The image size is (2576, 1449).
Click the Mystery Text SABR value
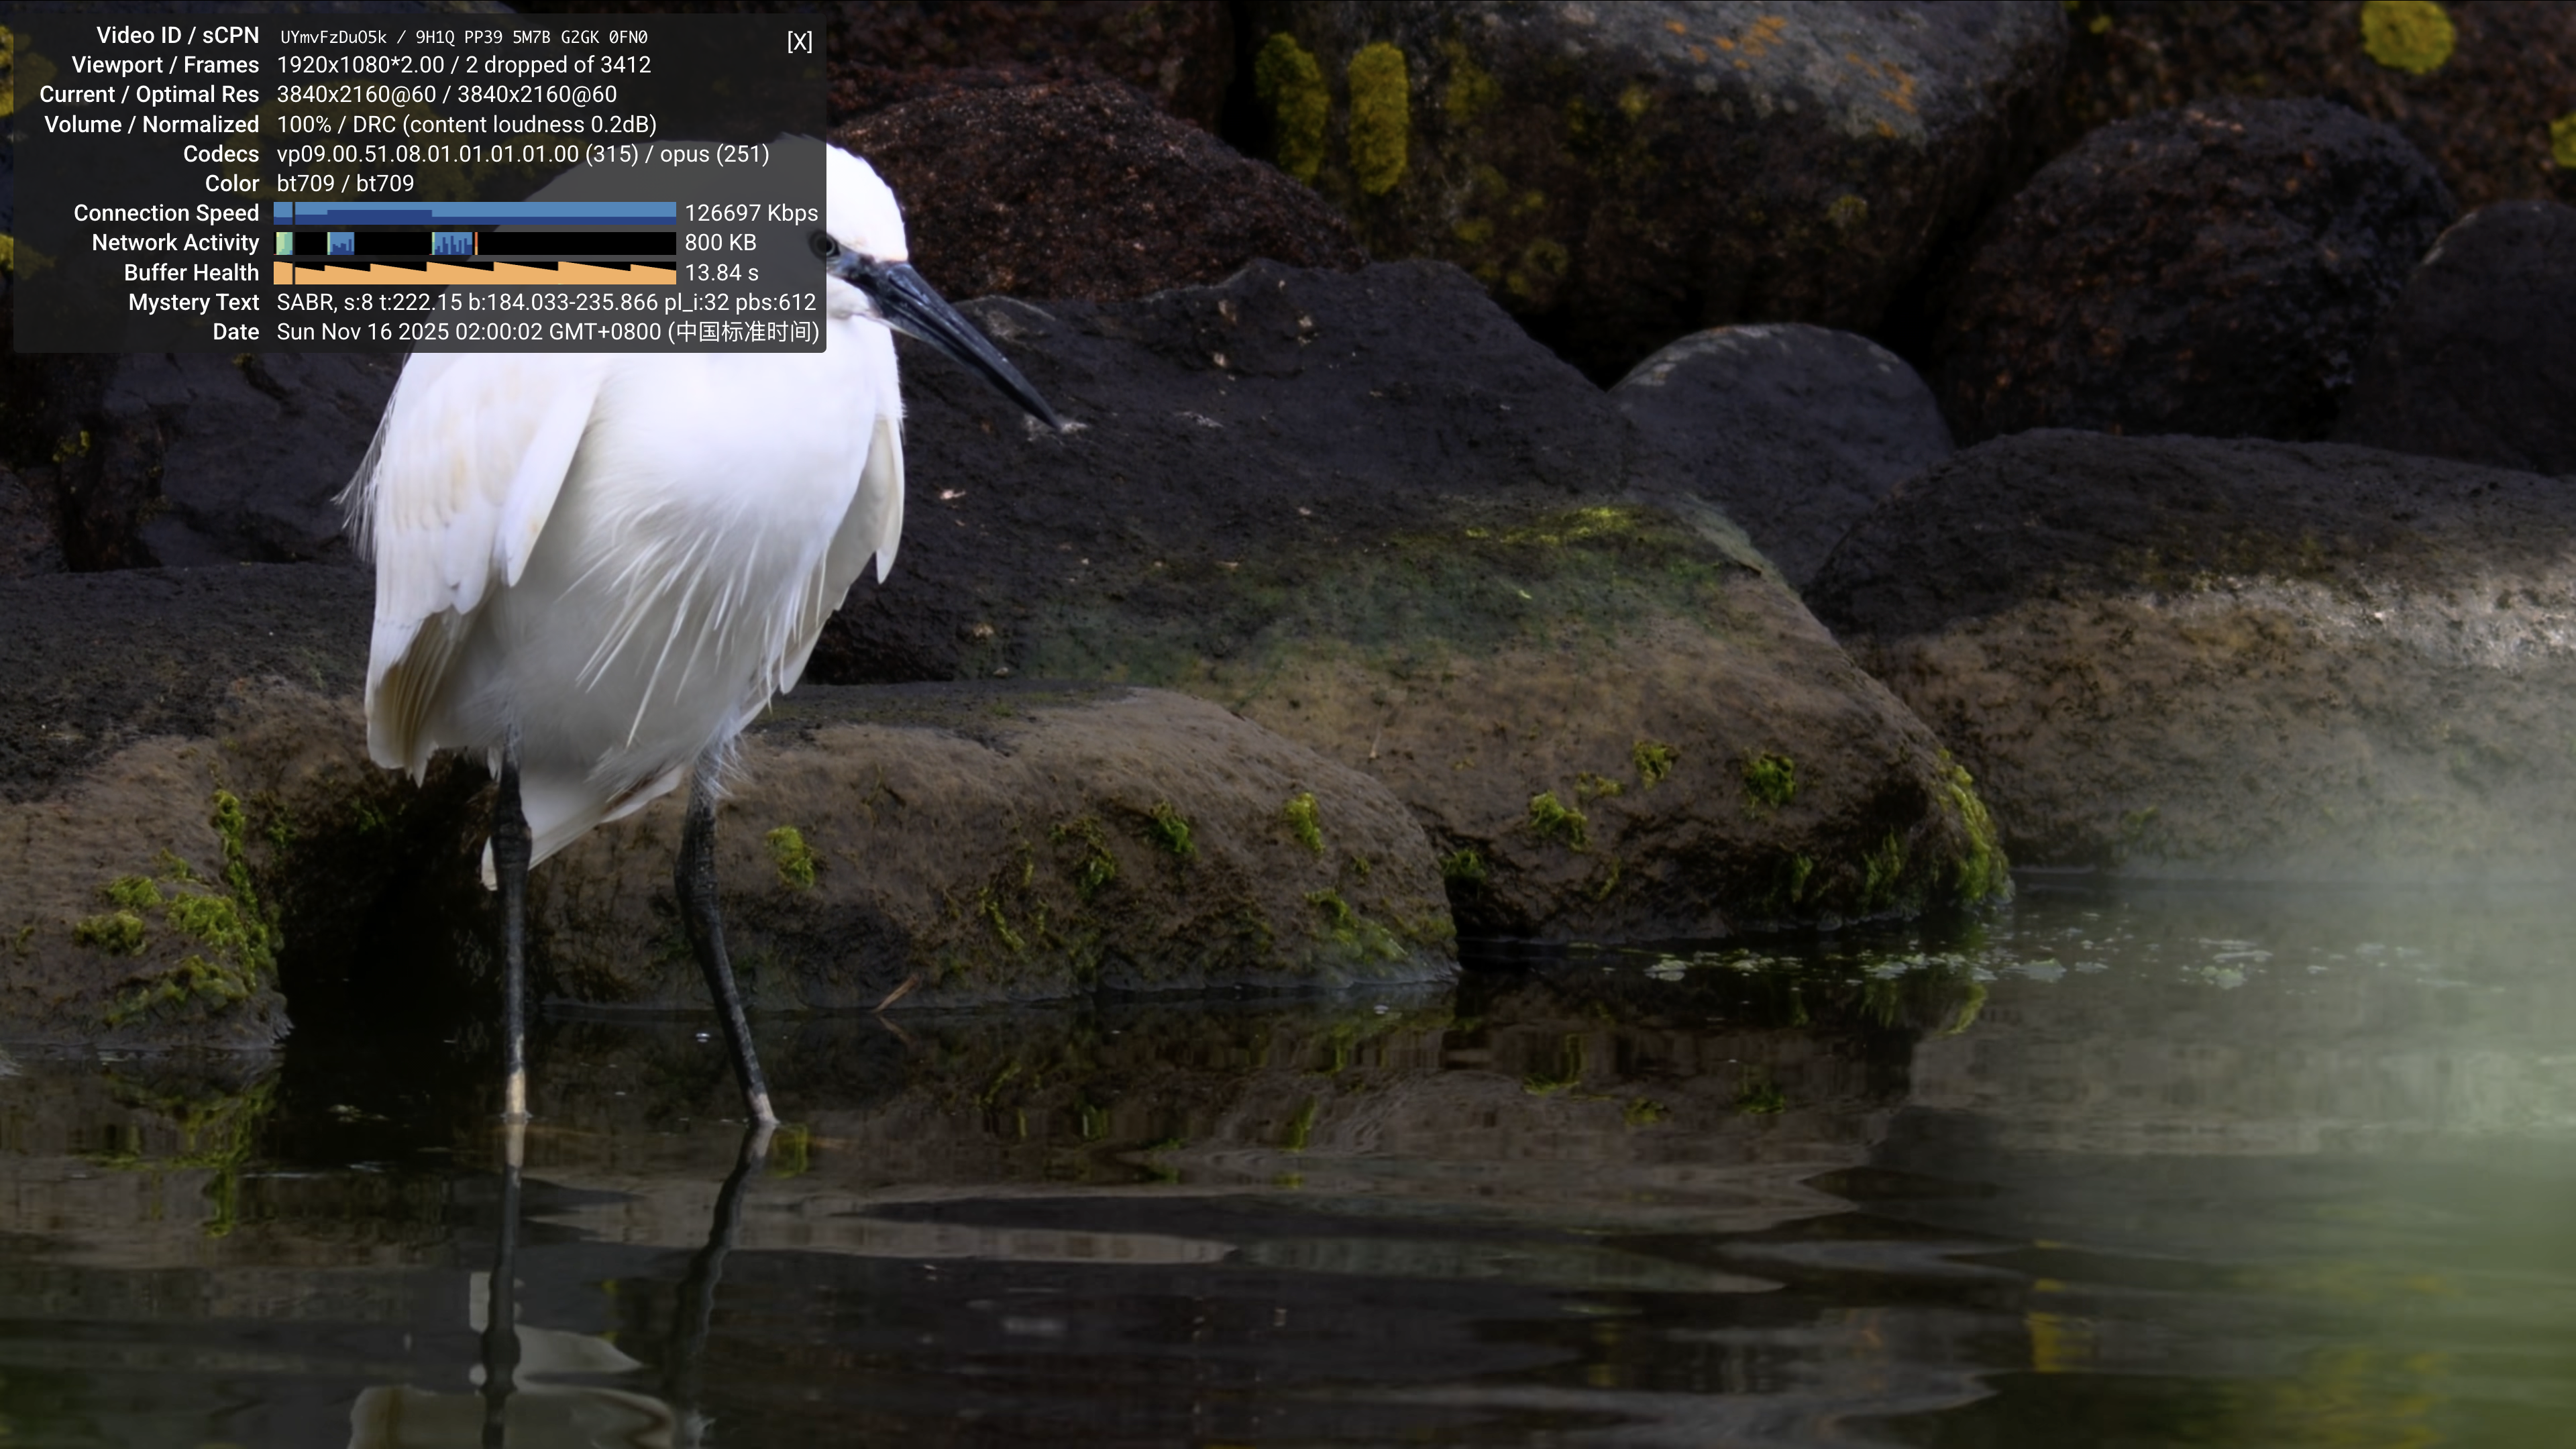(x=546, y=302)
